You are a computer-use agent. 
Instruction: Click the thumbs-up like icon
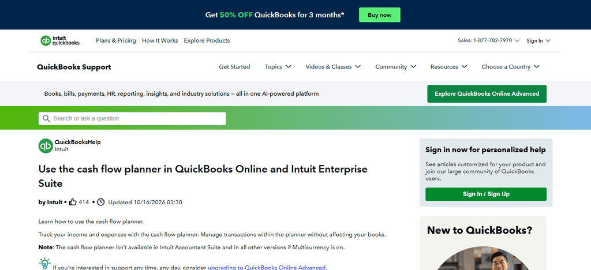click(73, 202)
